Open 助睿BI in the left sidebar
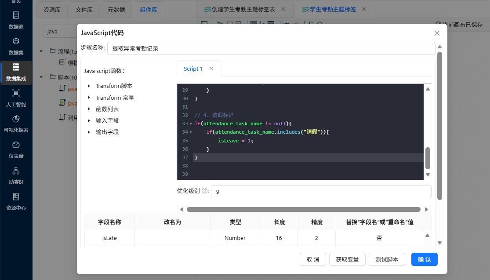The image size is (490, 280). (16, 176)
